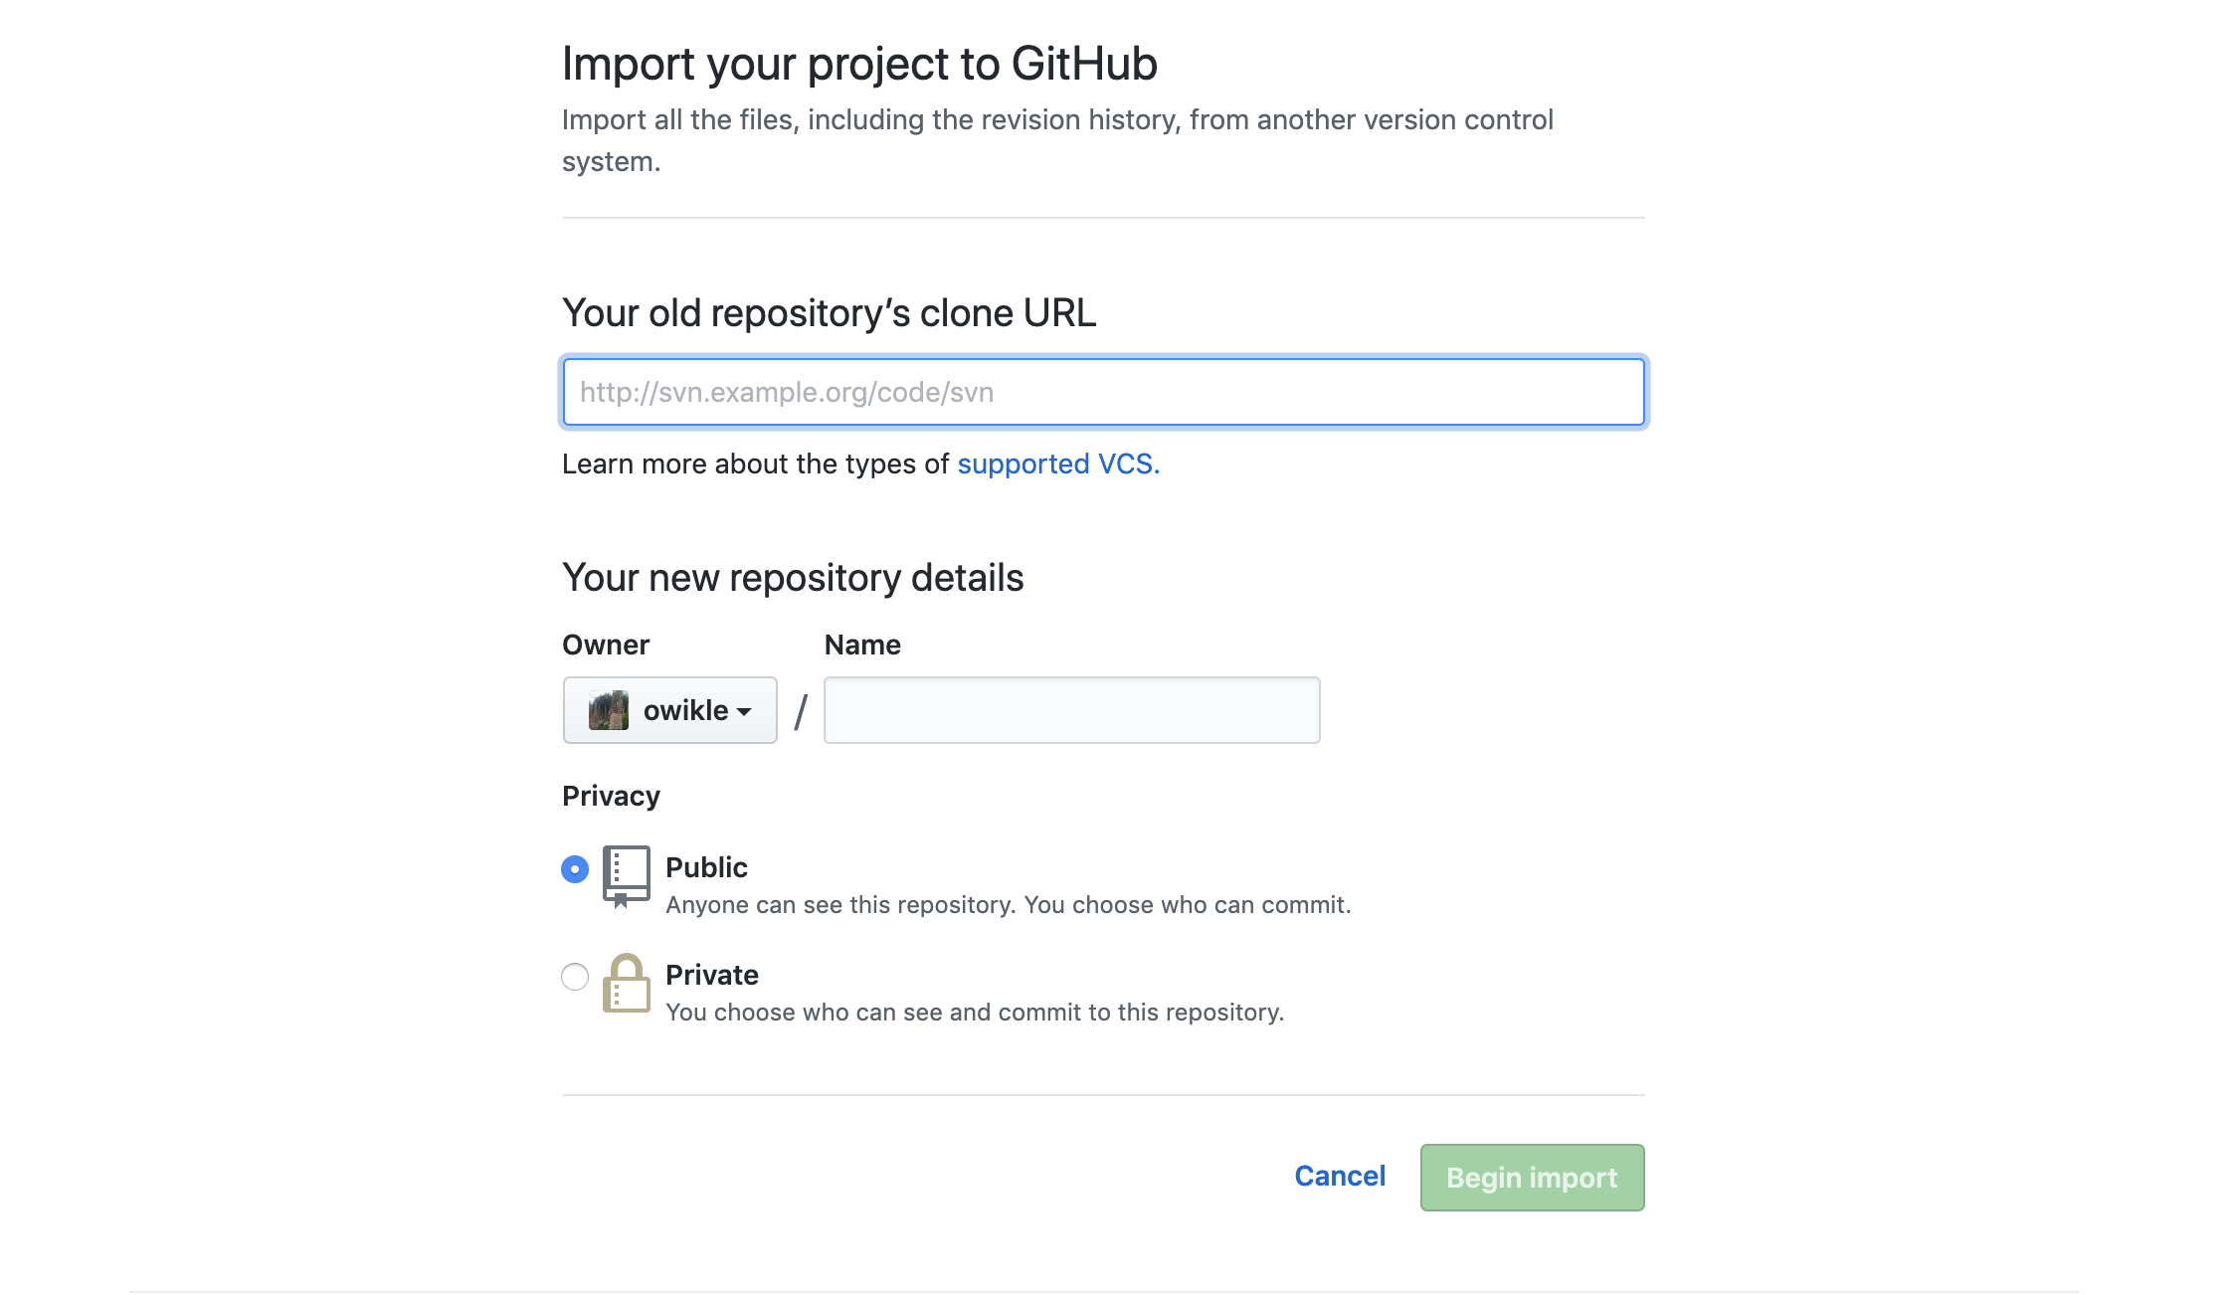Click the Begin import button
Image resolution: width=2232 pixels, height=1295 pixels.
click(1531, 1177)
